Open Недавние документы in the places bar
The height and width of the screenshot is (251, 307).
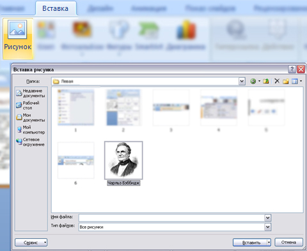31,93
